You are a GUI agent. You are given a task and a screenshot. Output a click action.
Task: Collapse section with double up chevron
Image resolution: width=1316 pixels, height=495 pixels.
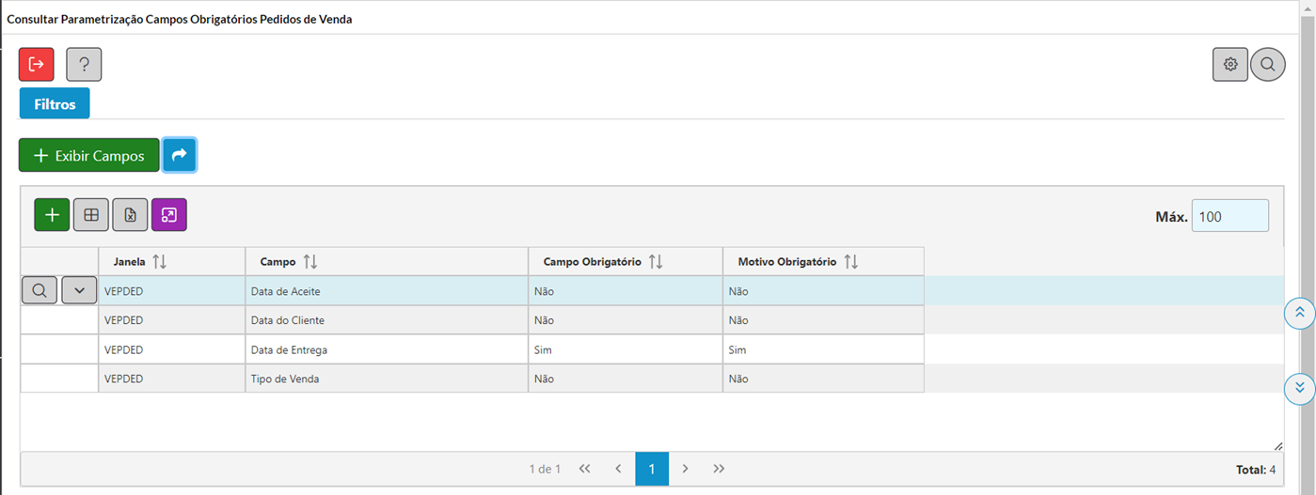(1300, 313)
